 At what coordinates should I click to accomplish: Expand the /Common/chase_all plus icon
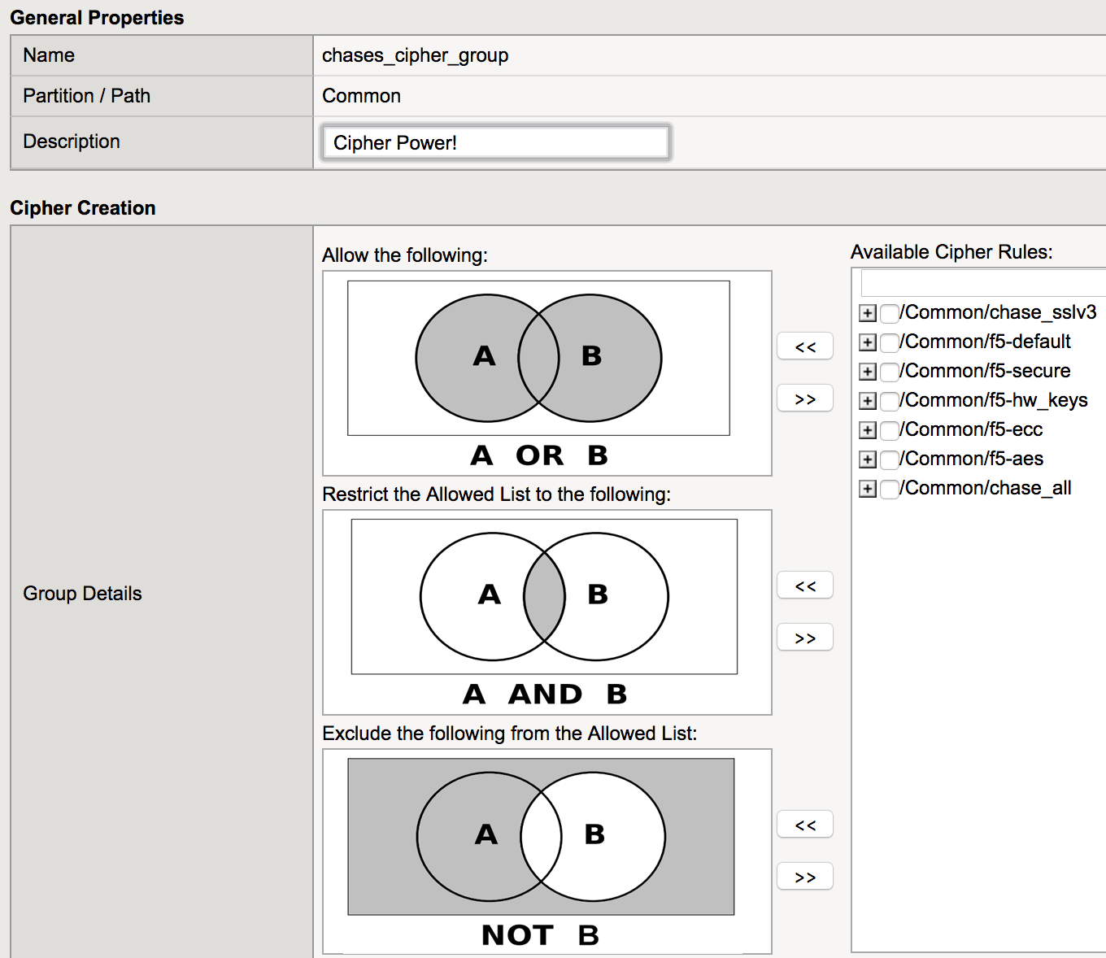point(868,489)
